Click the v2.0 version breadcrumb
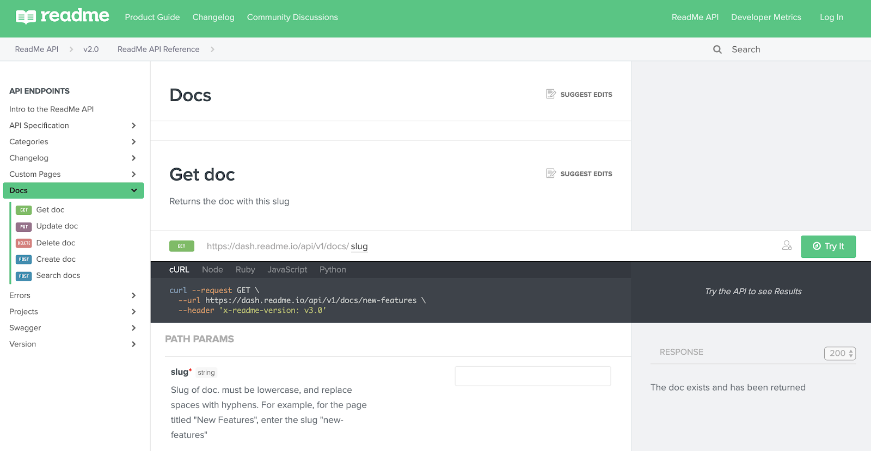871x451 pixels. click(91, 50)
